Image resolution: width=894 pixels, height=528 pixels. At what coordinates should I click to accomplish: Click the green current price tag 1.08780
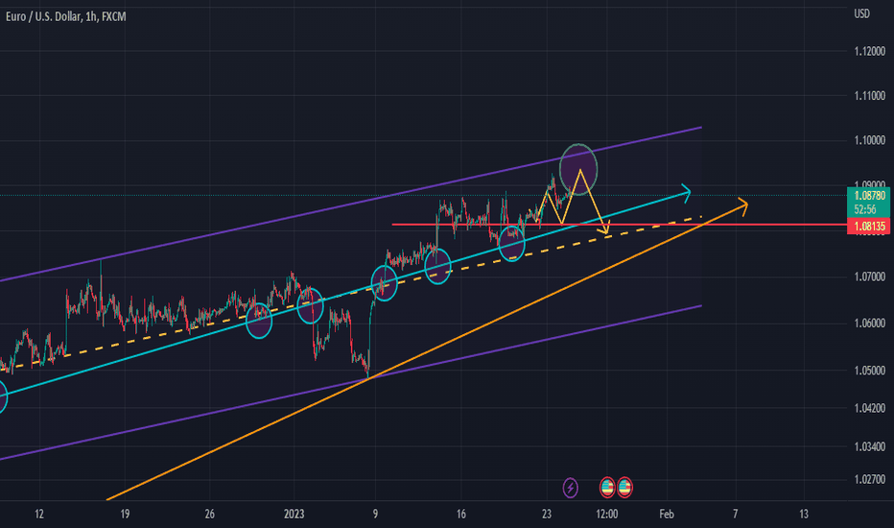(x=869, y=196)
